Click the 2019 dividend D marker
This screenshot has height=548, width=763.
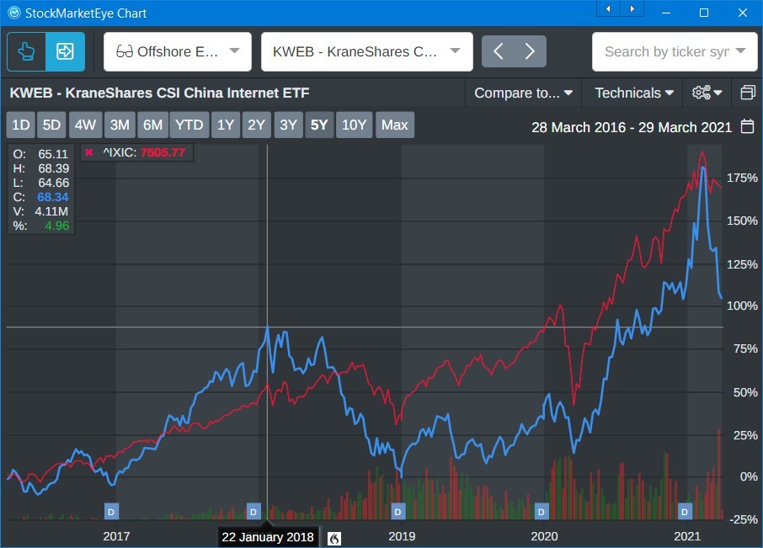click(398, 512)
